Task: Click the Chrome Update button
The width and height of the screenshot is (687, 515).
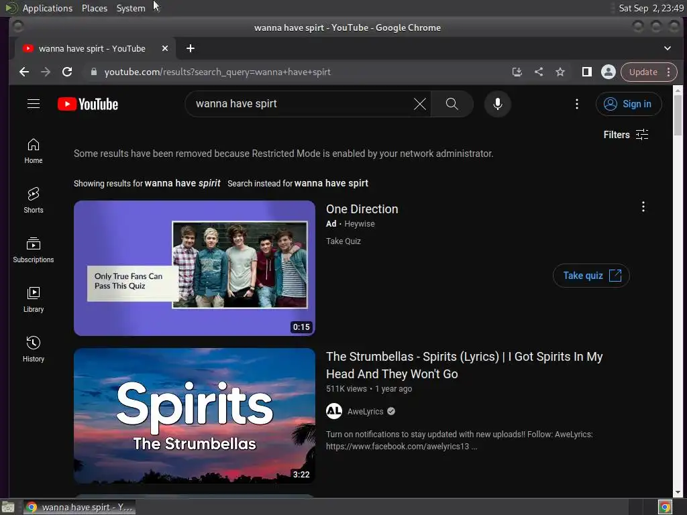Action: click(x=643, y=72)
